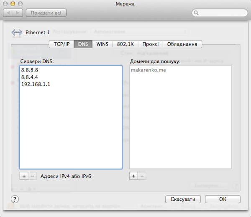Open the Проксі tab
Viewport: 251px width, 217px height.
coord(150,44)
